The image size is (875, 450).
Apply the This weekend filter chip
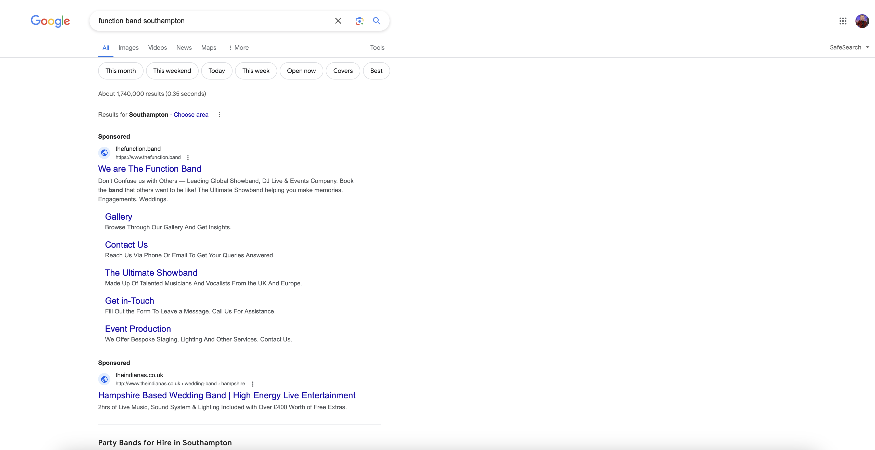[172, 71]
